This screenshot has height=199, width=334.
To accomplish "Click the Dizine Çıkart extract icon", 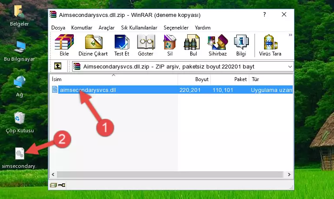I will [x=93, y=45].
